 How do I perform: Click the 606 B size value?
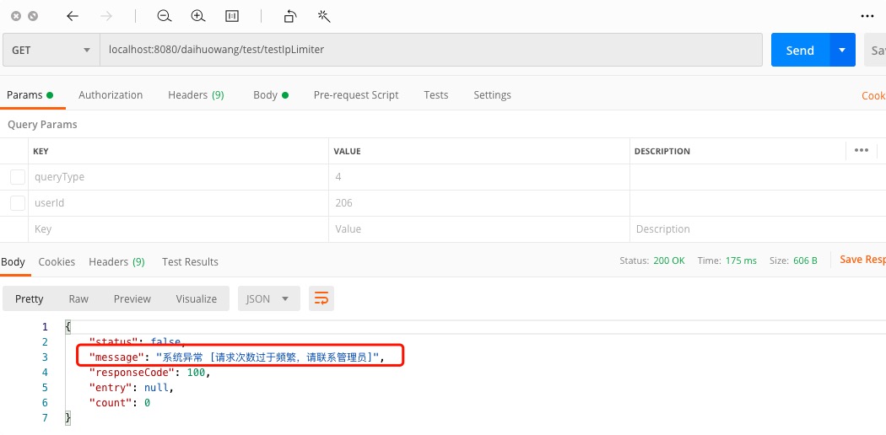point(803,260)
